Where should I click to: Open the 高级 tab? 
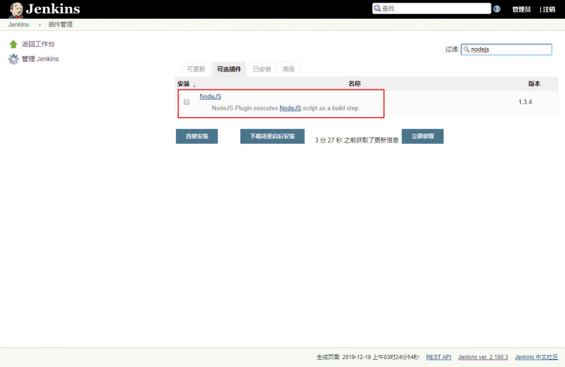[x=288, y=68]
